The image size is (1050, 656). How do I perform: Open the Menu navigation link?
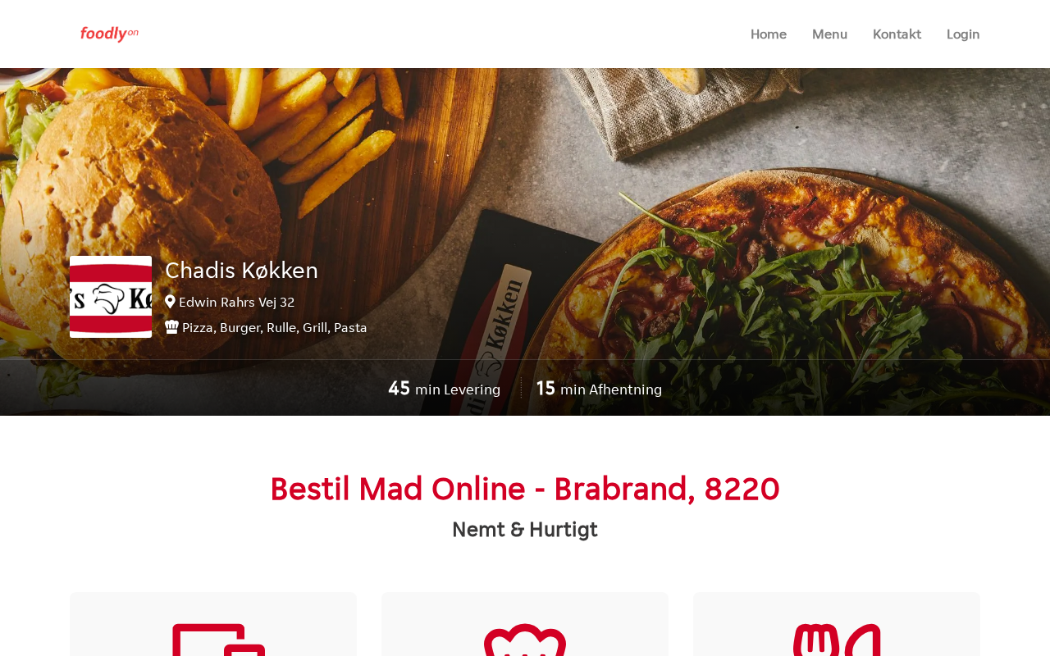829,34
